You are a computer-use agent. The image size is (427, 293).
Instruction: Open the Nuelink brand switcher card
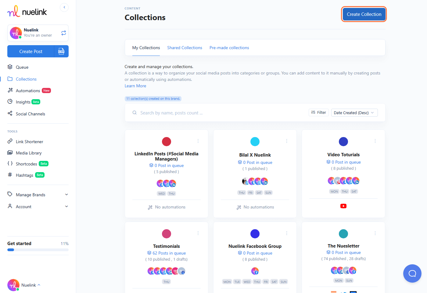click(x=38, y=33)
